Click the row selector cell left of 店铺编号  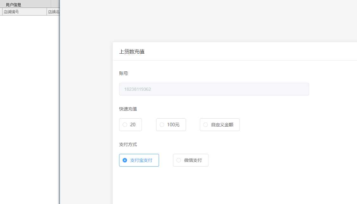pyautogui.click(x=1, y=12)
